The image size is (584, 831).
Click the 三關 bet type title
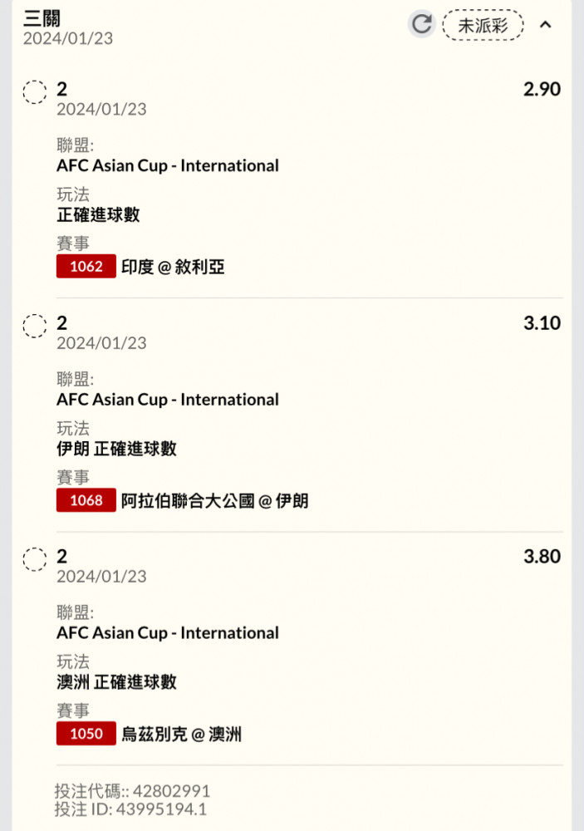(x=42, y=18)
